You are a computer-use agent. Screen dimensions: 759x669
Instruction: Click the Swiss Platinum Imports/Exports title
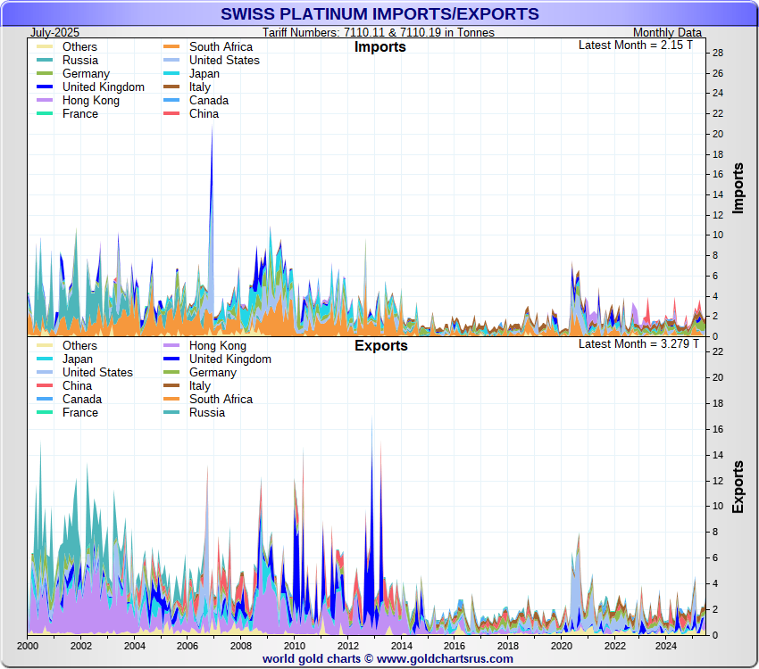coord(379,13)
